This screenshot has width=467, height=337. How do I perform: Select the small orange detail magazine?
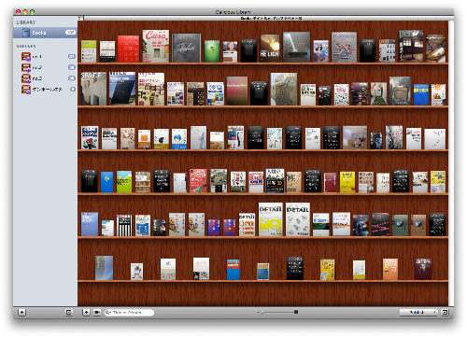pyautogui.click(x=247, y=225)
